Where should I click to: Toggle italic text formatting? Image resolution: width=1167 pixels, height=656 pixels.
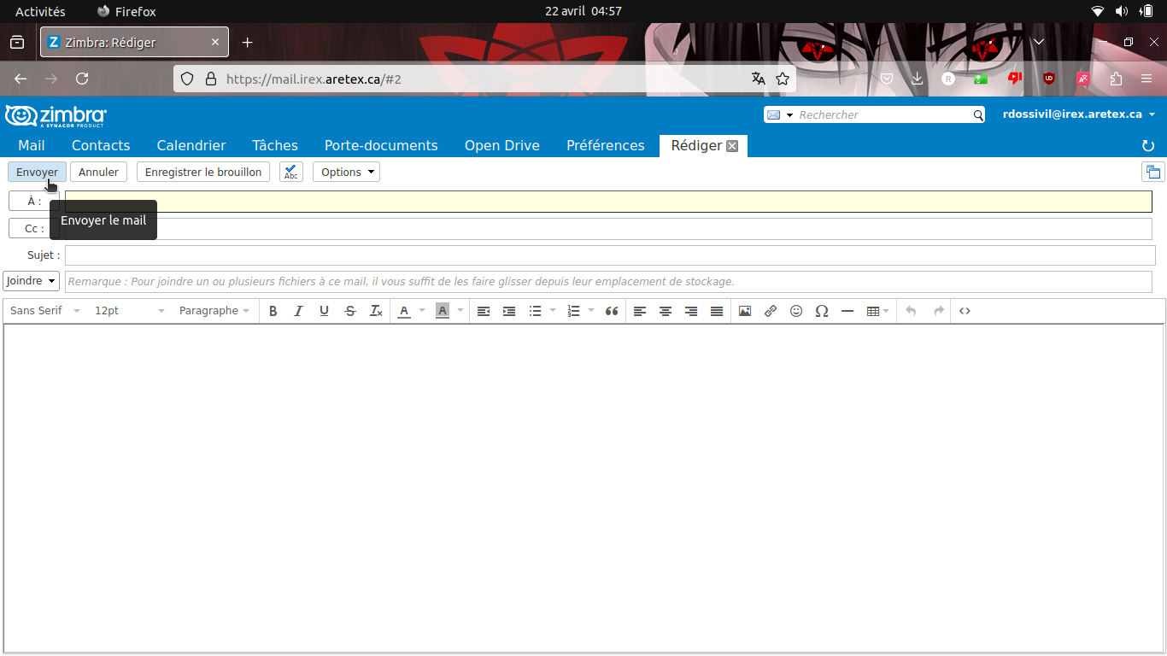pos(298,311)
